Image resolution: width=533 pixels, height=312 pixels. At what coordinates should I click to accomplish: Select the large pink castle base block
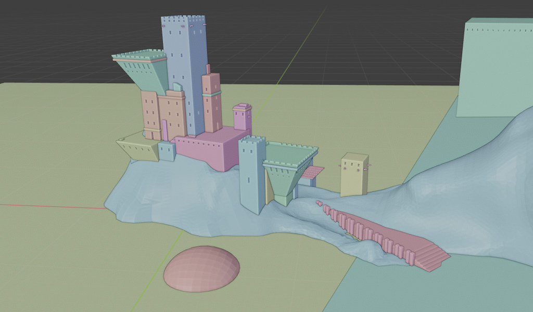(x=212, y=148)
